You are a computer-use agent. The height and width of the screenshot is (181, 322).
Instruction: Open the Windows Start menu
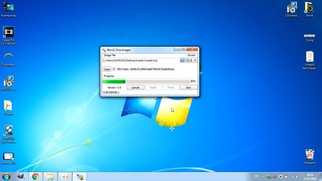click(x=6, y=176)
